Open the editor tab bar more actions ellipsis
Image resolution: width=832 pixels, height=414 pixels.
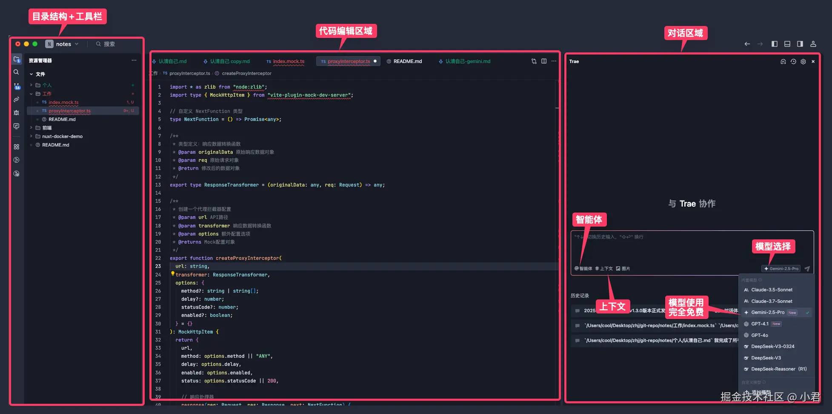tap(554, 61)
